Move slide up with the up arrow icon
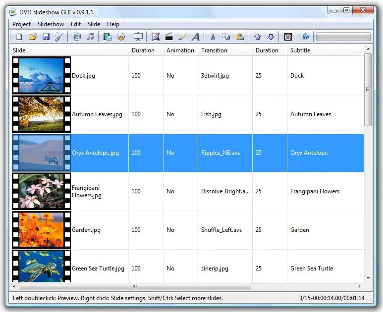Screen dimensions: 383x312 coord(257,37)
